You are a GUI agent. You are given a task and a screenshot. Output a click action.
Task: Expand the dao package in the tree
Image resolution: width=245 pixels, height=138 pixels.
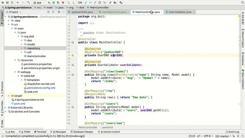[x=22, y=40]
